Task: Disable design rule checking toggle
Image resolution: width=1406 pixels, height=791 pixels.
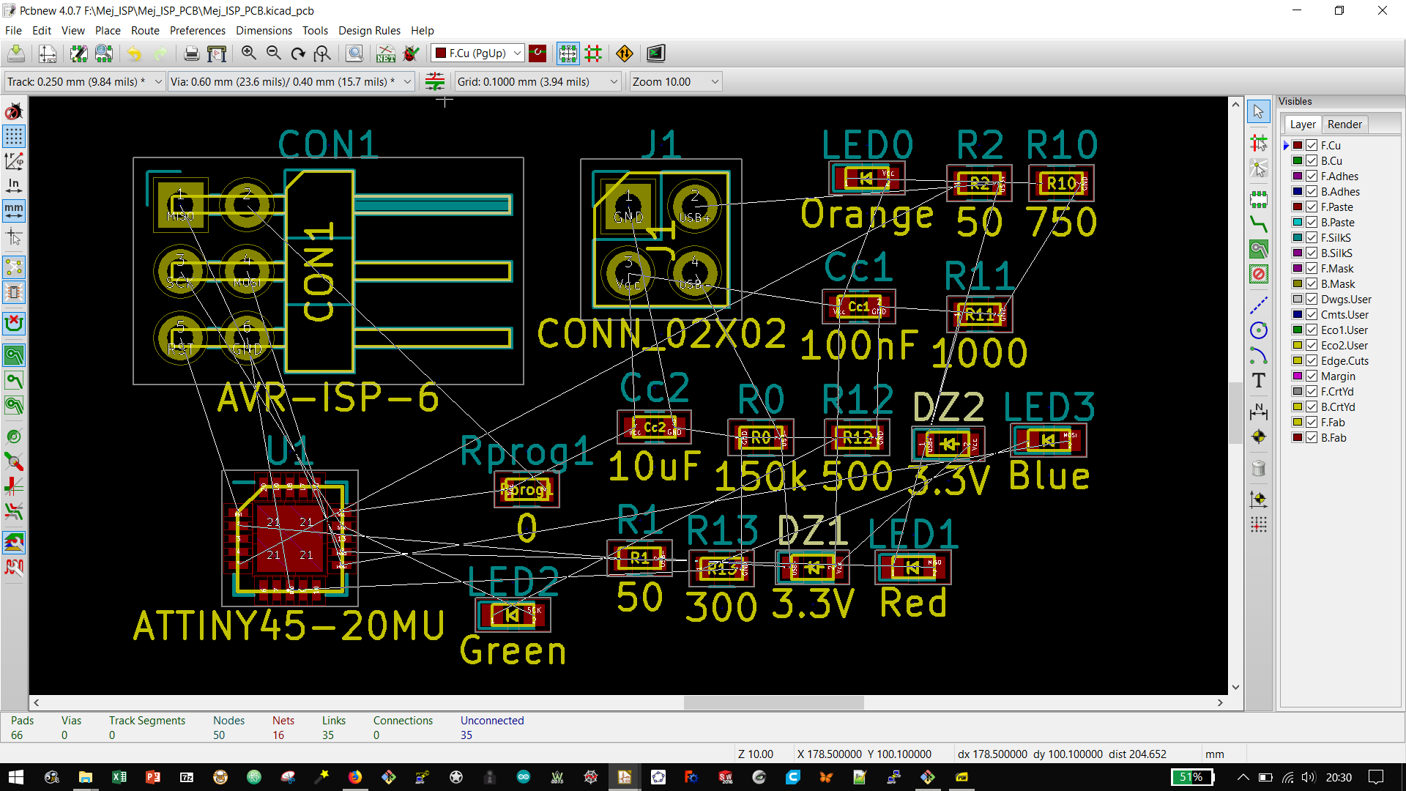Action: pyautogui.click(x=14, y=111)
